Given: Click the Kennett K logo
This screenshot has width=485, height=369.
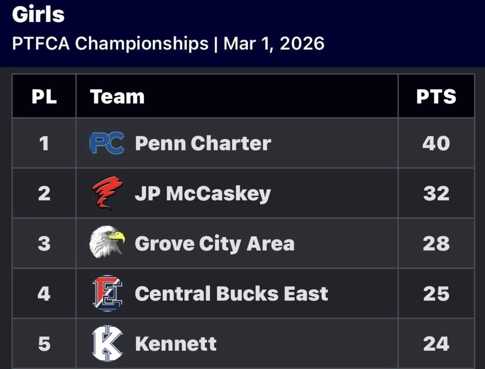Looking at the screenshot, I should click(107, 343).
